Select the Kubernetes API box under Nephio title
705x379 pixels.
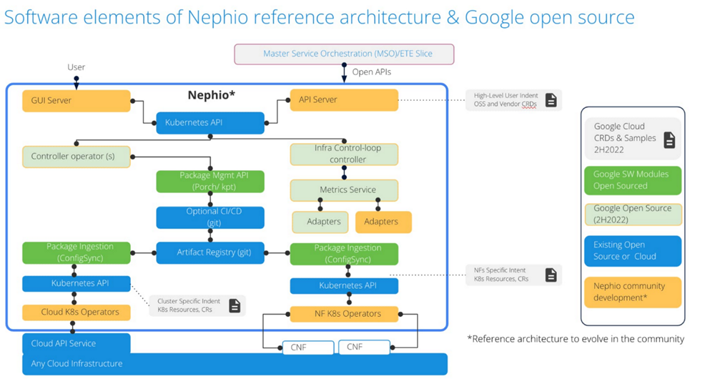210,123
